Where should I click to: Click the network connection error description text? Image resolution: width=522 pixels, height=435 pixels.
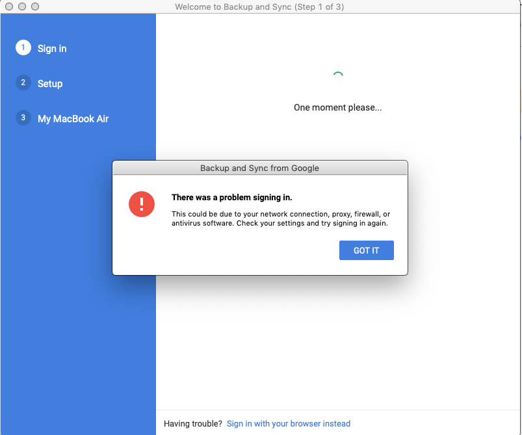(x=281, y=218)
